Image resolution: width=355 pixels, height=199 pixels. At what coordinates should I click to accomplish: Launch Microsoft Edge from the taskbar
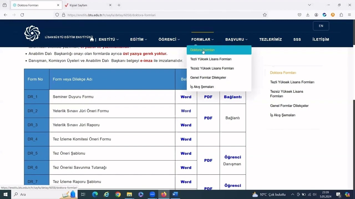(95, 194)
